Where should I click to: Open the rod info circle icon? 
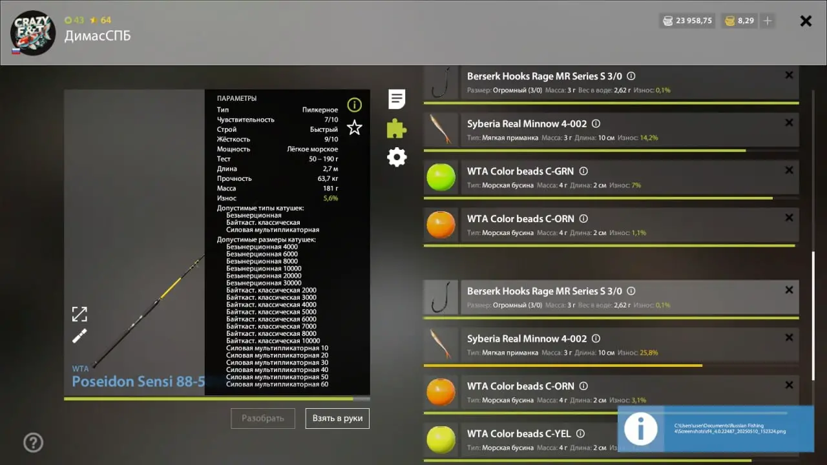[354, 105]
